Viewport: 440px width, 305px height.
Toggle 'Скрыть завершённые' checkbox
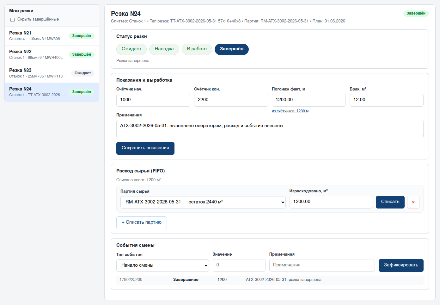coord(13,20)
